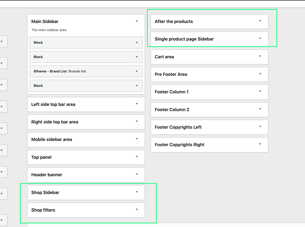Screen dimensions: 305x227
Task: Expand the Single product page Sidebar arrow
Action: pos(260,38)
